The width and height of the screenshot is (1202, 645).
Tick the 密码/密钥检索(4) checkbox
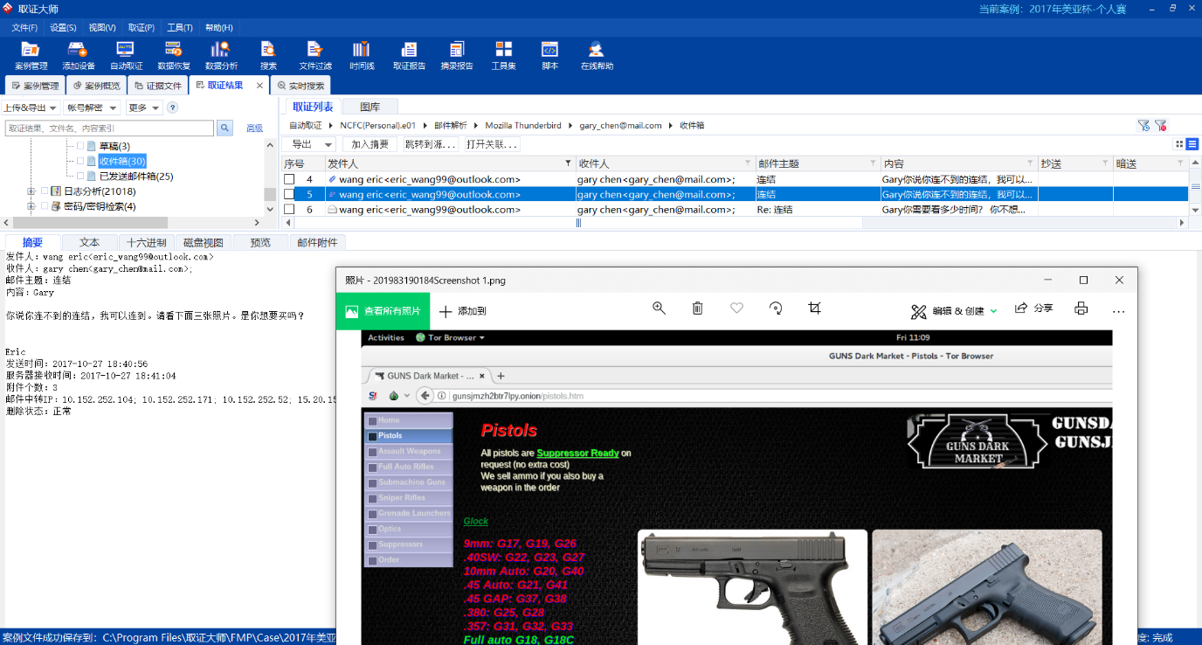45,206
